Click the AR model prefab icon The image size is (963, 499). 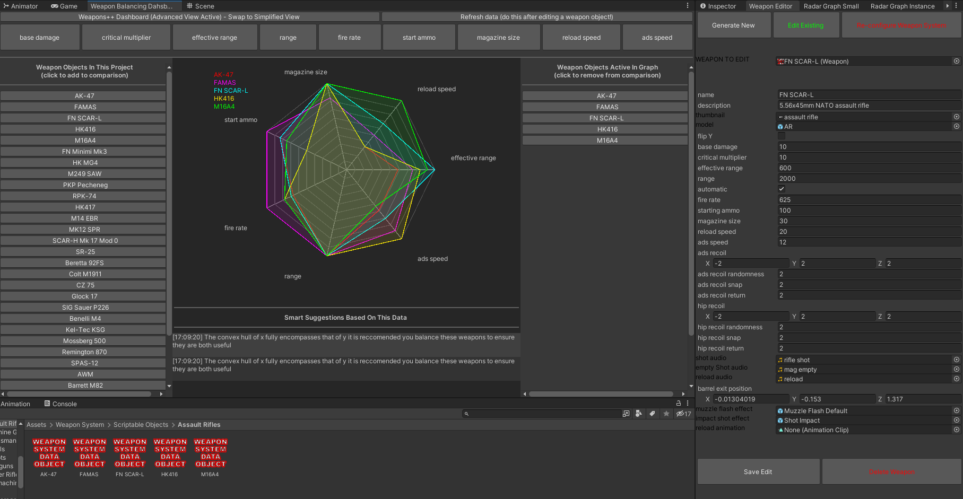tap(780, 127)
